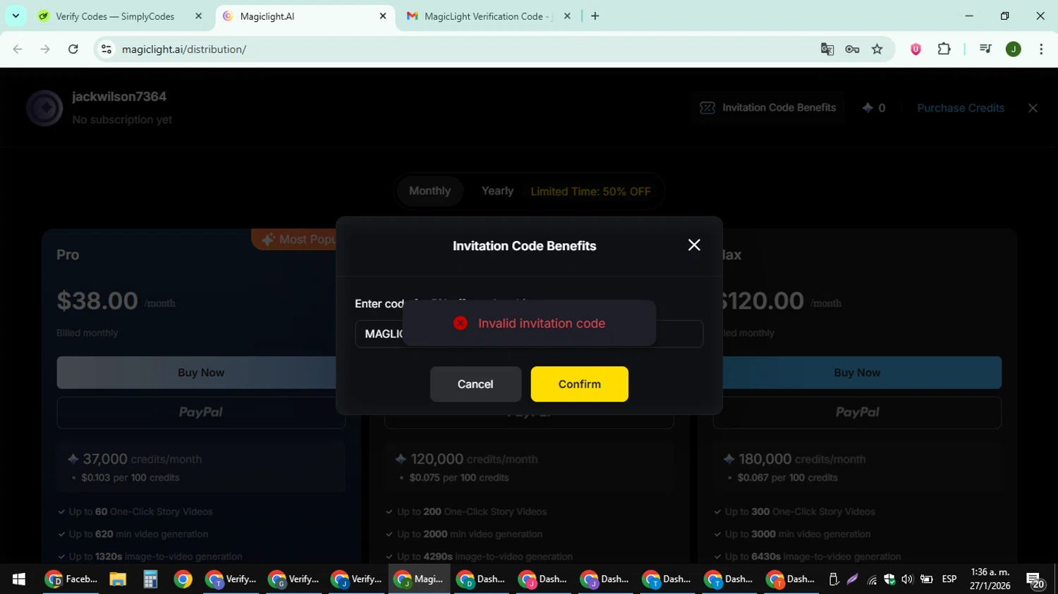Select the MagicLight.AI browser tab
Screen dimensions: 1058x594
303,16
